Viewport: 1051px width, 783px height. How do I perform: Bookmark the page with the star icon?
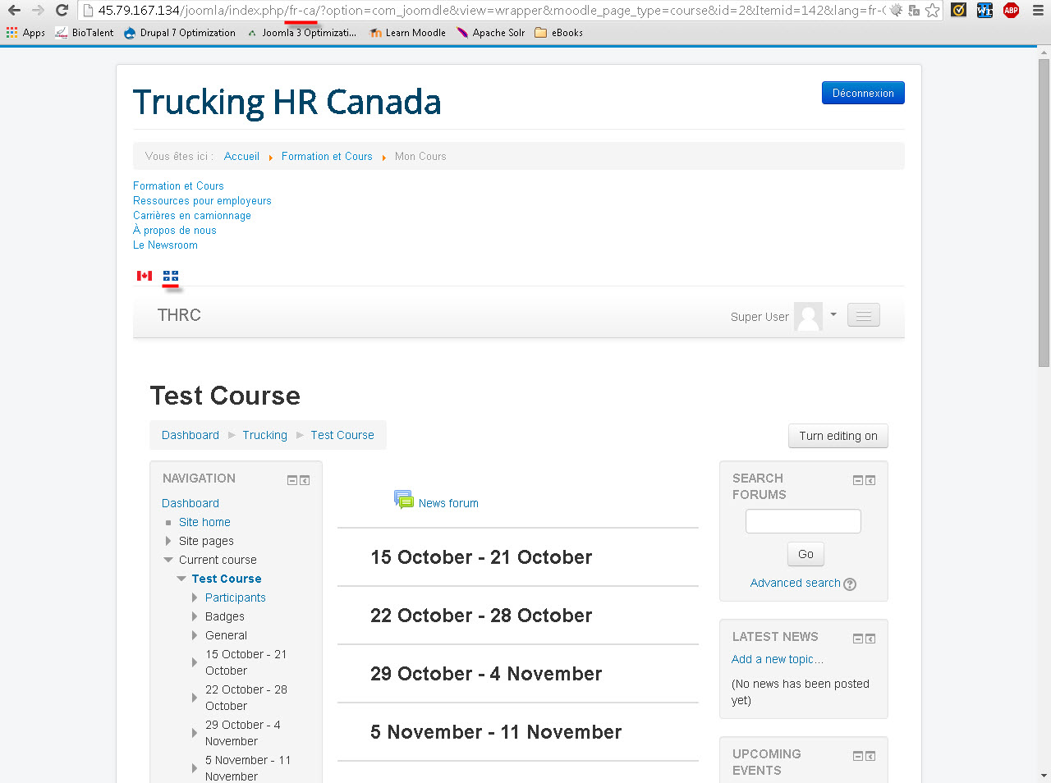(x=932, y=11)
